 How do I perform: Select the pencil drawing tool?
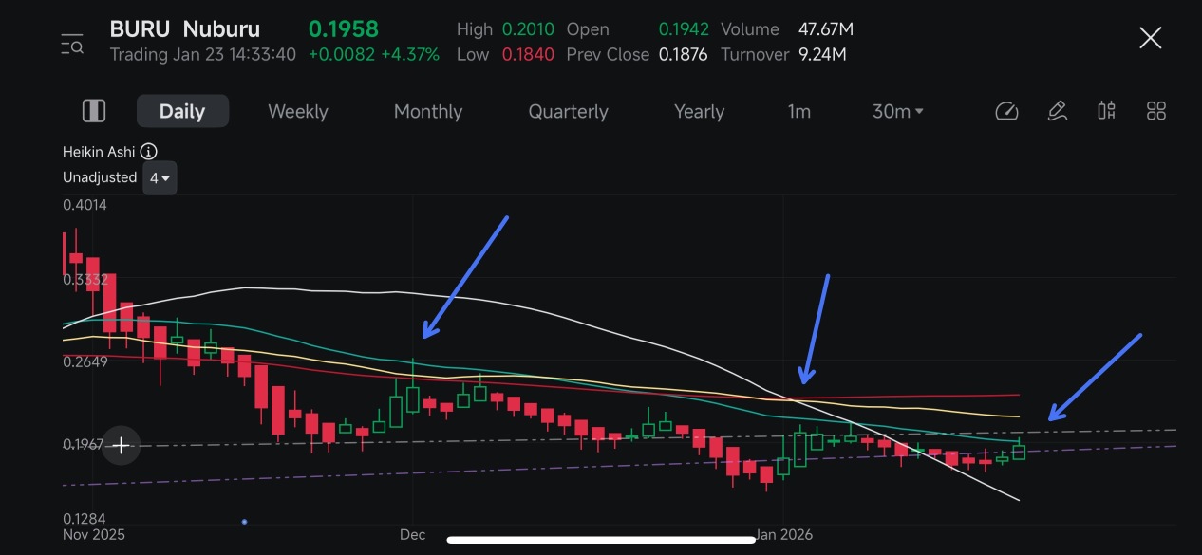tap(1057, 111)
